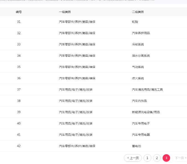Select the highlighted page 3 button
This screenshot has width=187, height=164.
pos(166,158)
